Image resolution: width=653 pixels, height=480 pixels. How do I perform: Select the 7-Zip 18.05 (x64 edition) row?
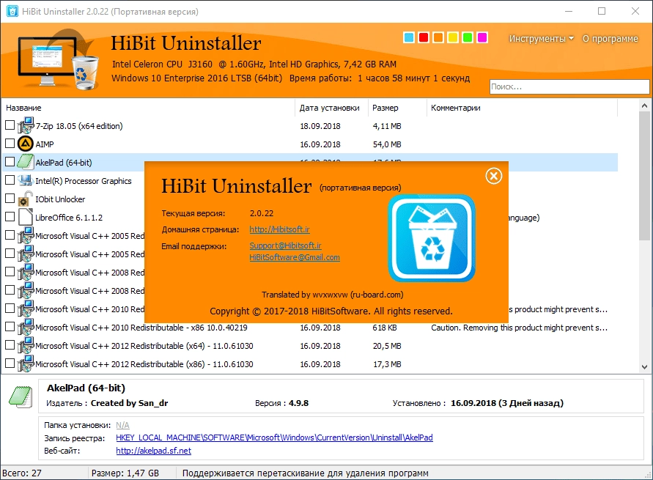pyautogui.click(x=309, y=126)
